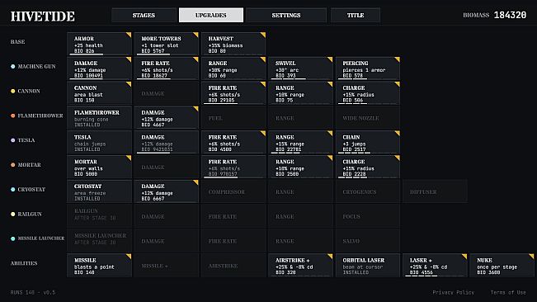Click the locked Cryostat Compressor card
Image resolution: width=537 pixels, height=302 pixels.
233,191
